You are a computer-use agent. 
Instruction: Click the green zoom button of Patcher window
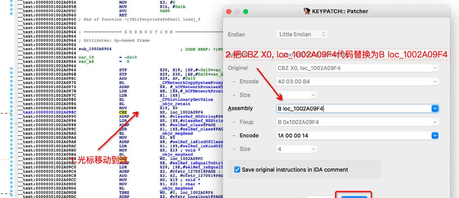246,11
